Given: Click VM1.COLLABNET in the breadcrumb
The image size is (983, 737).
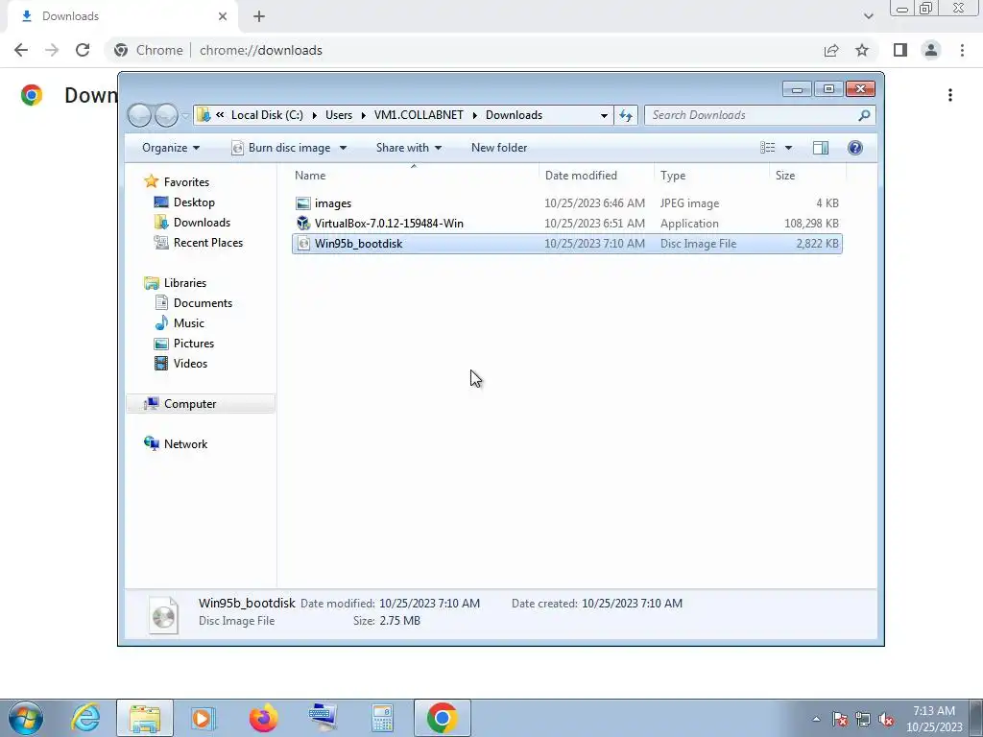Looking at the screenshot, I should coord(419,115).
